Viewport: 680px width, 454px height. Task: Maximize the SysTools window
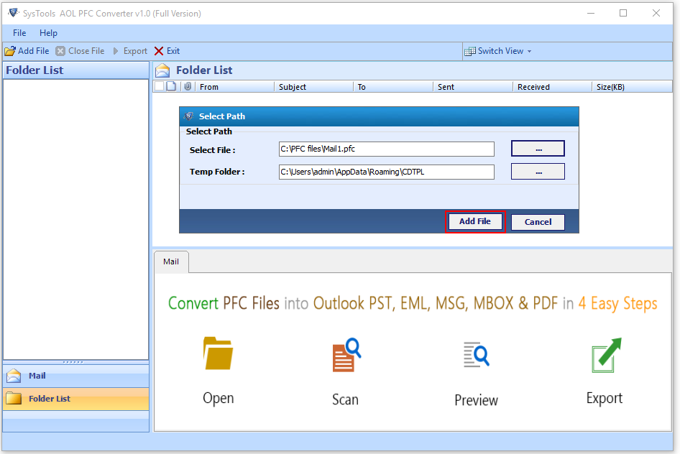tap(622, 13)
